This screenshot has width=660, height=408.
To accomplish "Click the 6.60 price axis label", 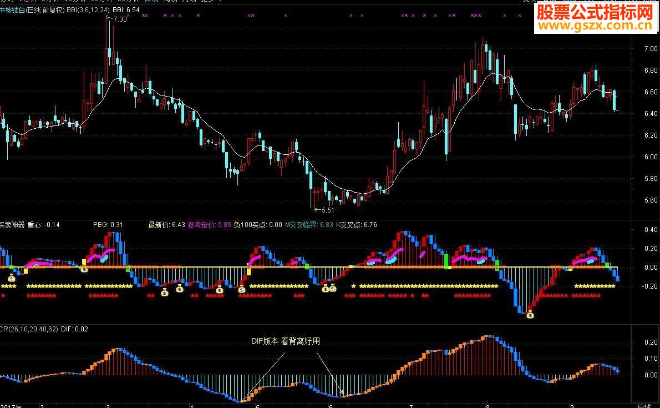I will point(651,92).
